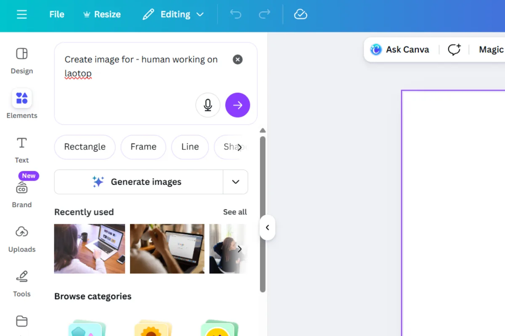
Task: Select the Elements sidebar icon
Action: 21,104
